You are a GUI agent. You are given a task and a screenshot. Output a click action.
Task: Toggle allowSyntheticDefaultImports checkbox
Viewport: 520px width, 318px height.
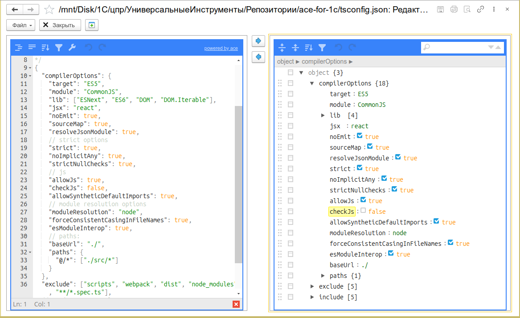coord(436,221)
